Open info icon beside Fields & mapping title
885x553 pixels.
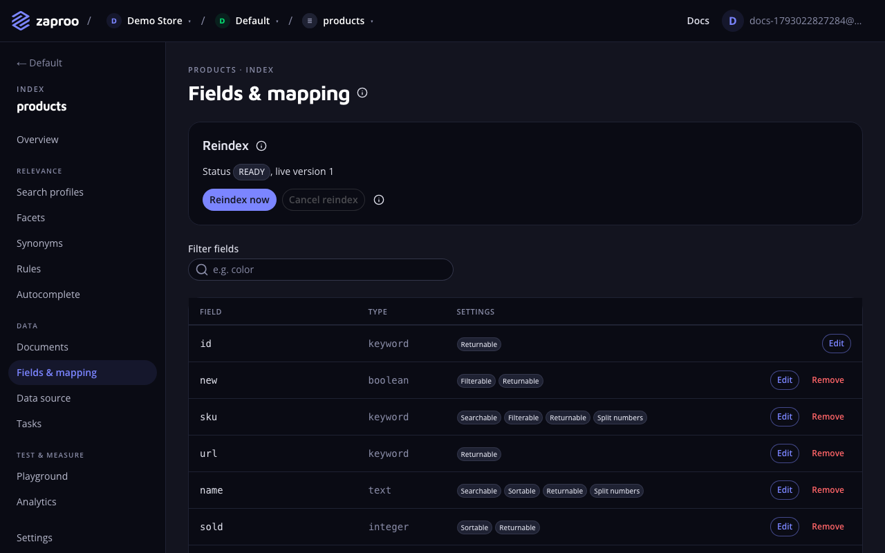tap(362, 93)
